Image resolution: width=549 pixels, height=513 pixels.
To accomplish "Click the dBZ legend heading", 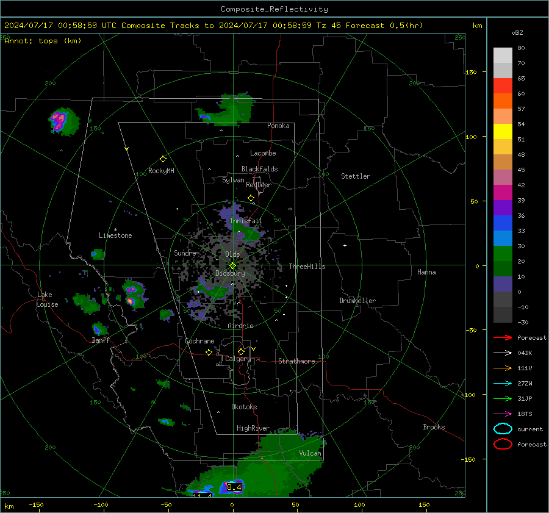I will pos(517,33).
